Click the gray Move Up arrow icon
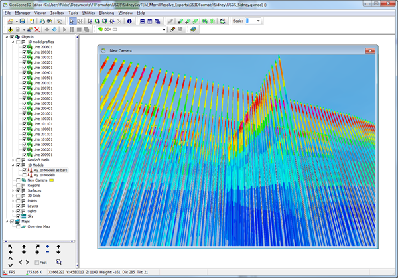398x278 pixels. pyautogui.click(x=47, y=29)
